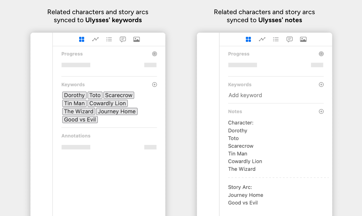362x216 pixels.
Task: Select The Wizard keyword tag
Action: point(79,111)
